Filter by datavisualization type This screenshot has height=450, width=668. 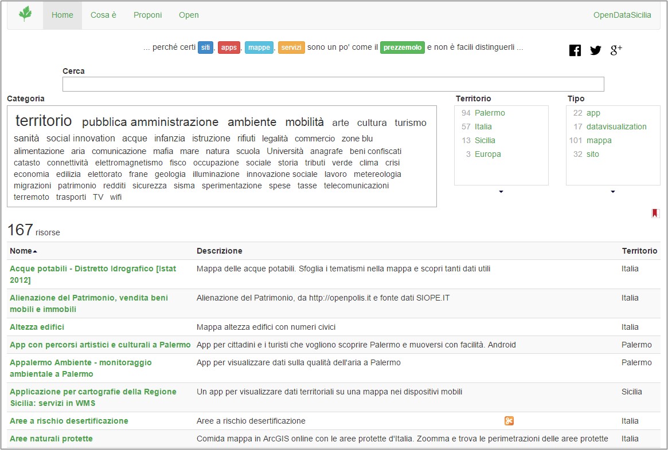[616, 127]
